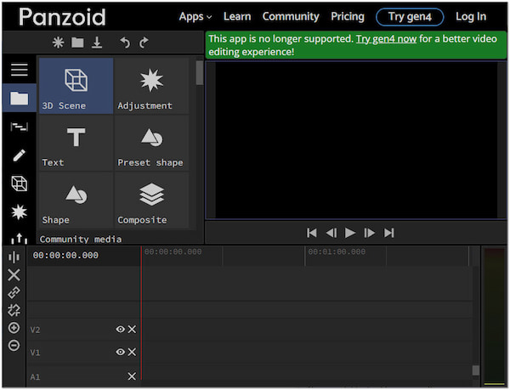510x390 pixels.
Task: Add an Adjustment layer item
Action: [x=151, y=86]
